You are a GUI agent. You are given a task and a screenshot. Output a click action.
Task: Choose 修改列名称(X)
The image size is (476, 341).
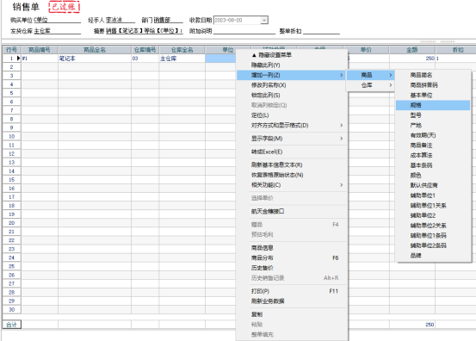click(292, 85)
